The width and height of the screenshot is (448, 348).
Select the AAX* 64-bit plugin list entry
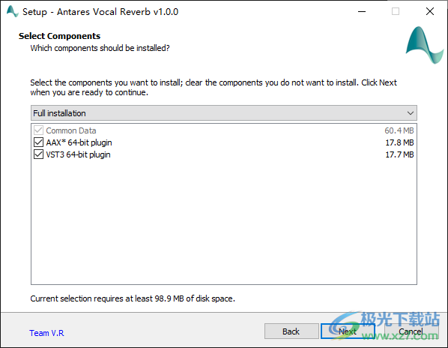click(x=79, y=142)
